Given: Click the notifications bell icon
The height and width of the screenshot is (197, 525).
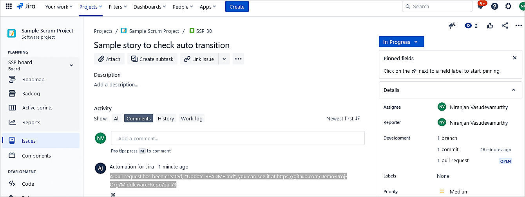Looking at the screenshot, I should tap(480, 7).
